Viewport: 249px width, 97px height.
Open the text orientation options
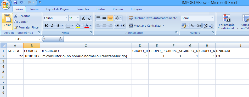coord(118,18)
